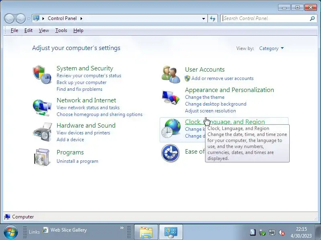321x240 pixels.
Task: Open Appearance and Personalization heading
Action: 229,90
